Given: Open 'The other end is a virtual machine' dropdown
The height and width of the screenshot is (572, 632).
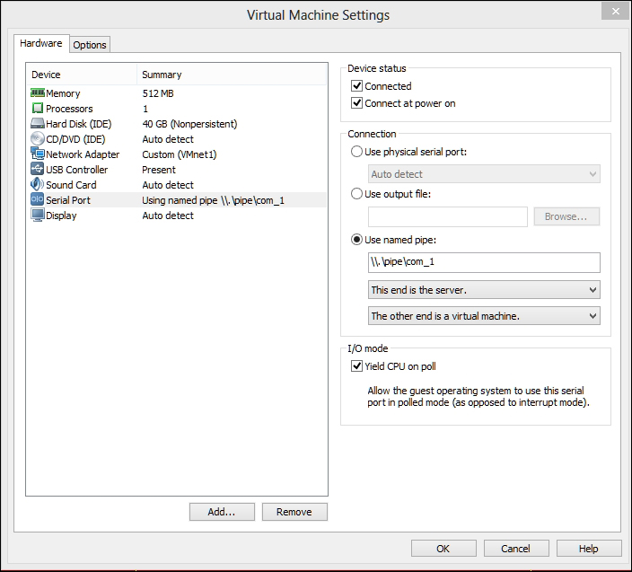Looking at the screenshot, I should (x=484, y=316).
